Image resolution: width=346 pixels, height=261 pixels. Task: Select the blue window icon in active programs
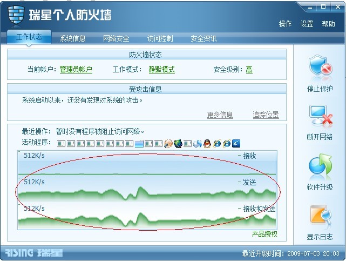139,144
